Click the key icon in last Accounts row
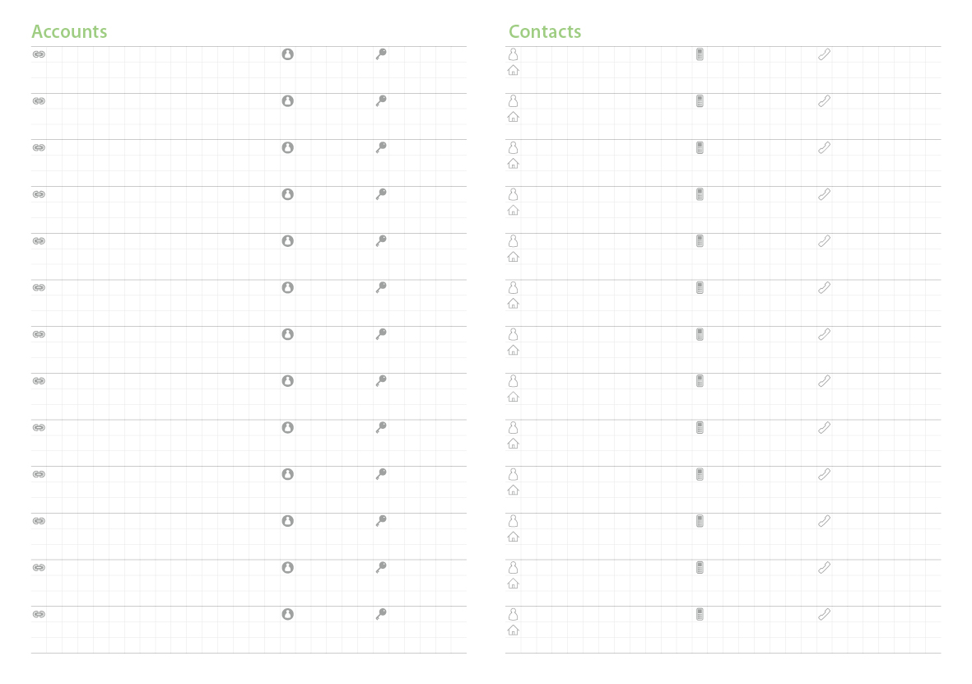 pos(381,615)
